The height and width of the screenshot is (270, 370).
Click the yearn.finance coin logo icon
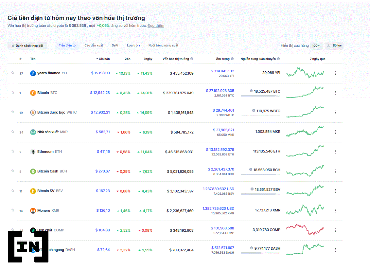[x=33, y=73]
